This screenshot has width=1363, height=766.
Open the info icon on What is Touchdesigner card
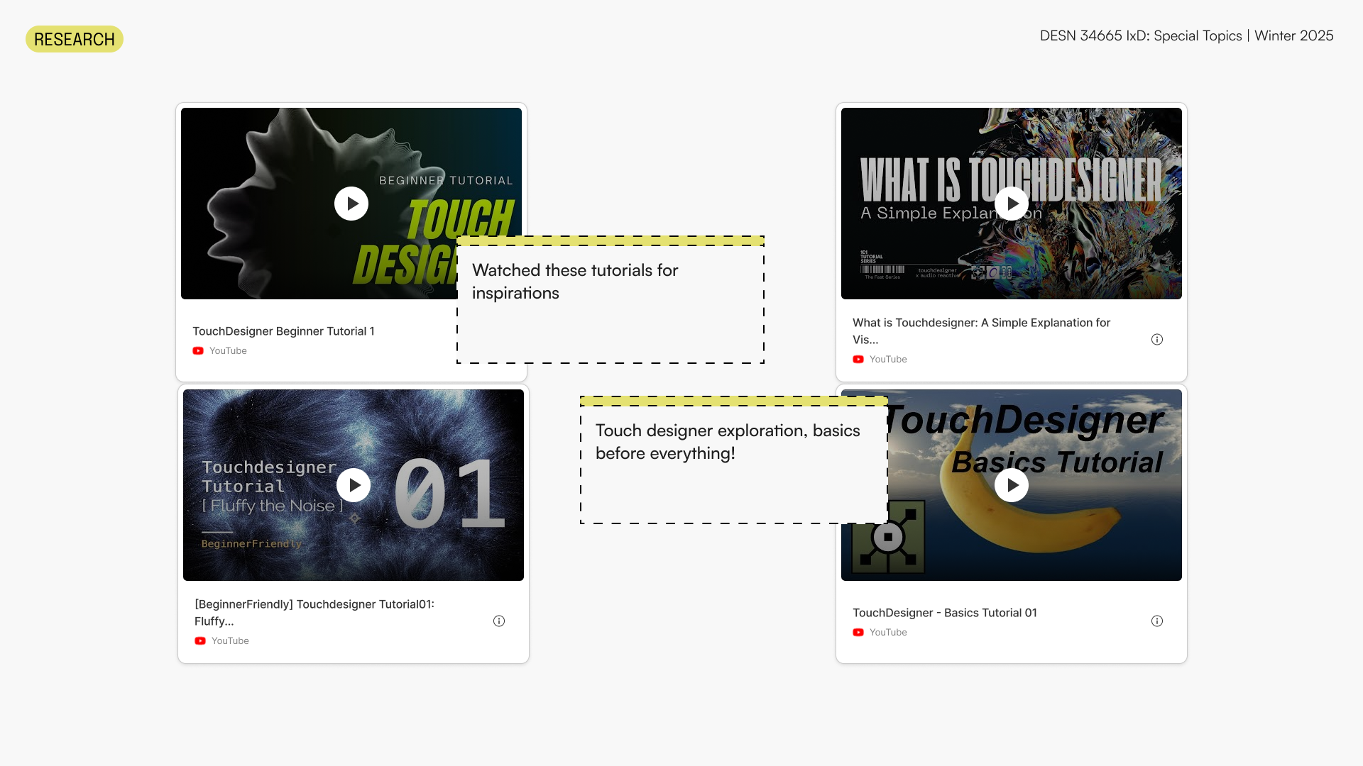1157,339
